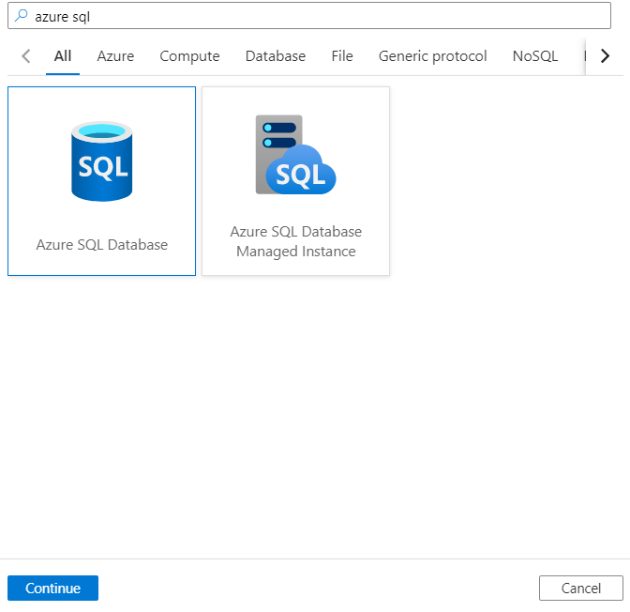The width and height of the screenshot is (630, 612).
Task: Select the Azure SQL Managed Instance cloud icon
Action: coord(295,155)
